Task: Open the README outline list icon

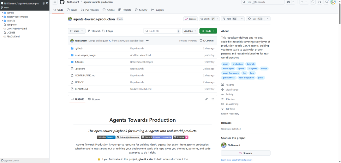Action: tap(213, 99)
